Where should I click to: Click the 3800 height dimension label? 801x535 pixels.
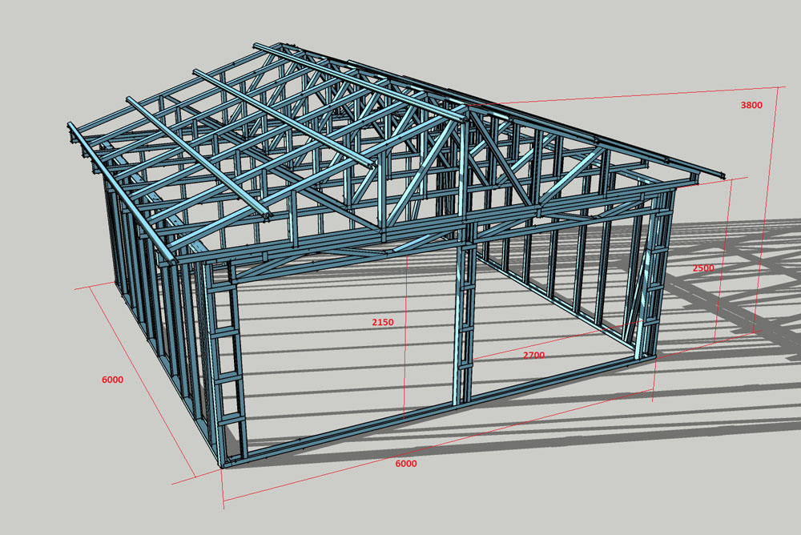pyautogui.click(x=751, y=105)
